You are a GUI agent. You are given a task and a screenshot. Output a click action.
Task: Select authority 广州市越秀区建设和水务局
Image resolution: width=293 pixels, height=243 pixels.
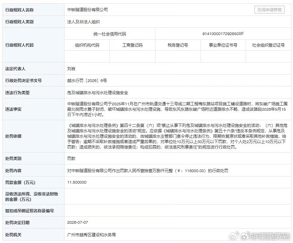coord(91,235)
